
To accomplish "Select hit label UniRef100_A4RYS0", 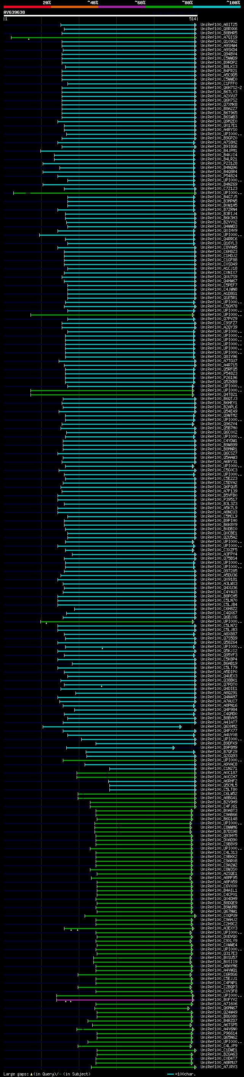I will [218, 130].
